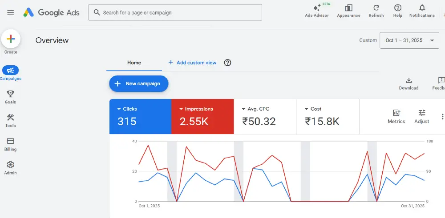
Task: Open the Clicks metric dropdown
Action: pyautogui.click(x=119, y=109)
